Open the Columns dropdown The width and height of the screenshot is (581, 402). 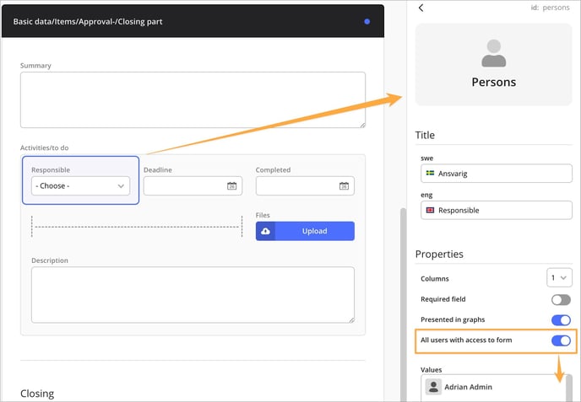pos(559,278)
